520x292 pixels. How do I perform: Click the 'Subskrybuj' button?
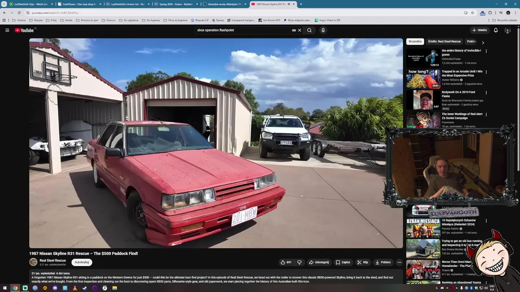pyautogui.click(x=82, y=262)
